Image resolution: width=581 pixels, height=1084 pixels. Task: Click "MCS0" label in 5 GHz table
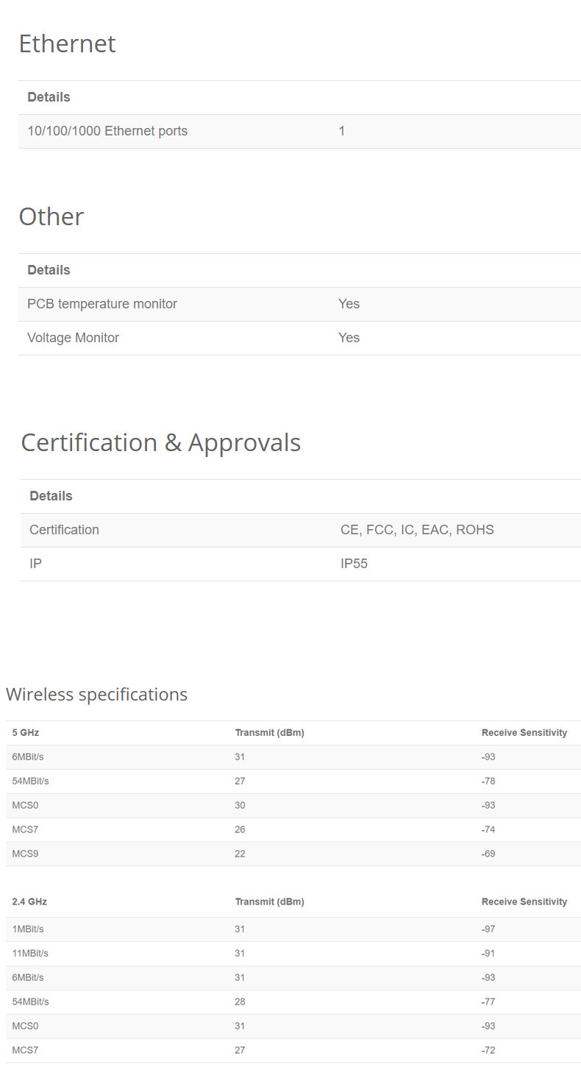coord(25,806)
